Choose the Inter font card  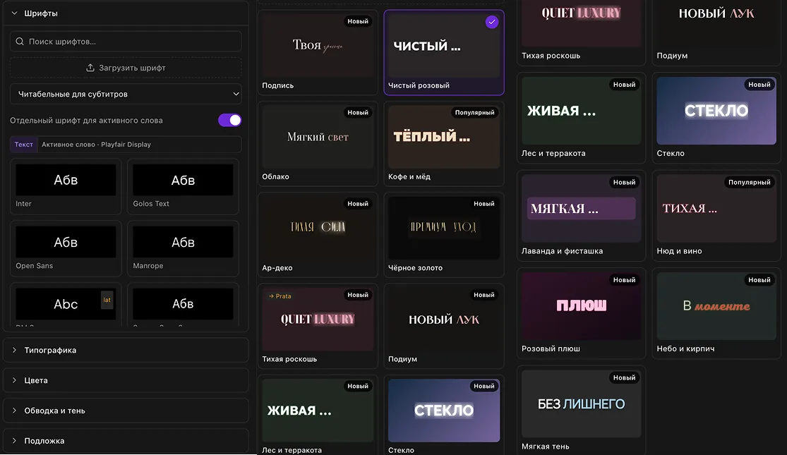[66, 187]
